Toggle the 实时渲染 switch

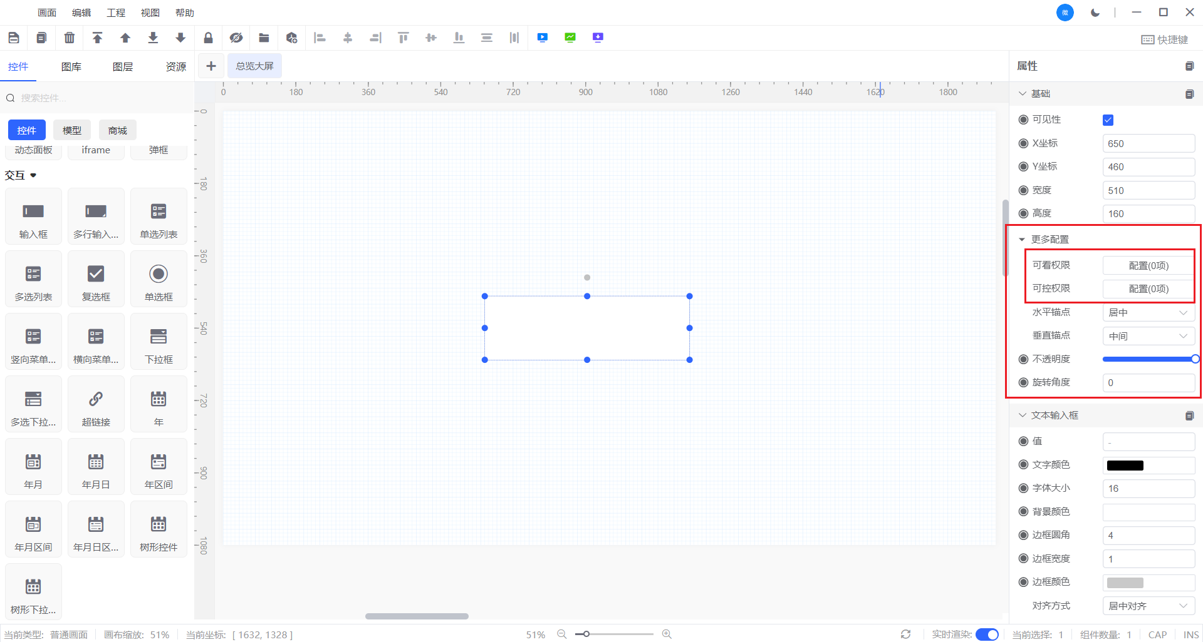987,634
